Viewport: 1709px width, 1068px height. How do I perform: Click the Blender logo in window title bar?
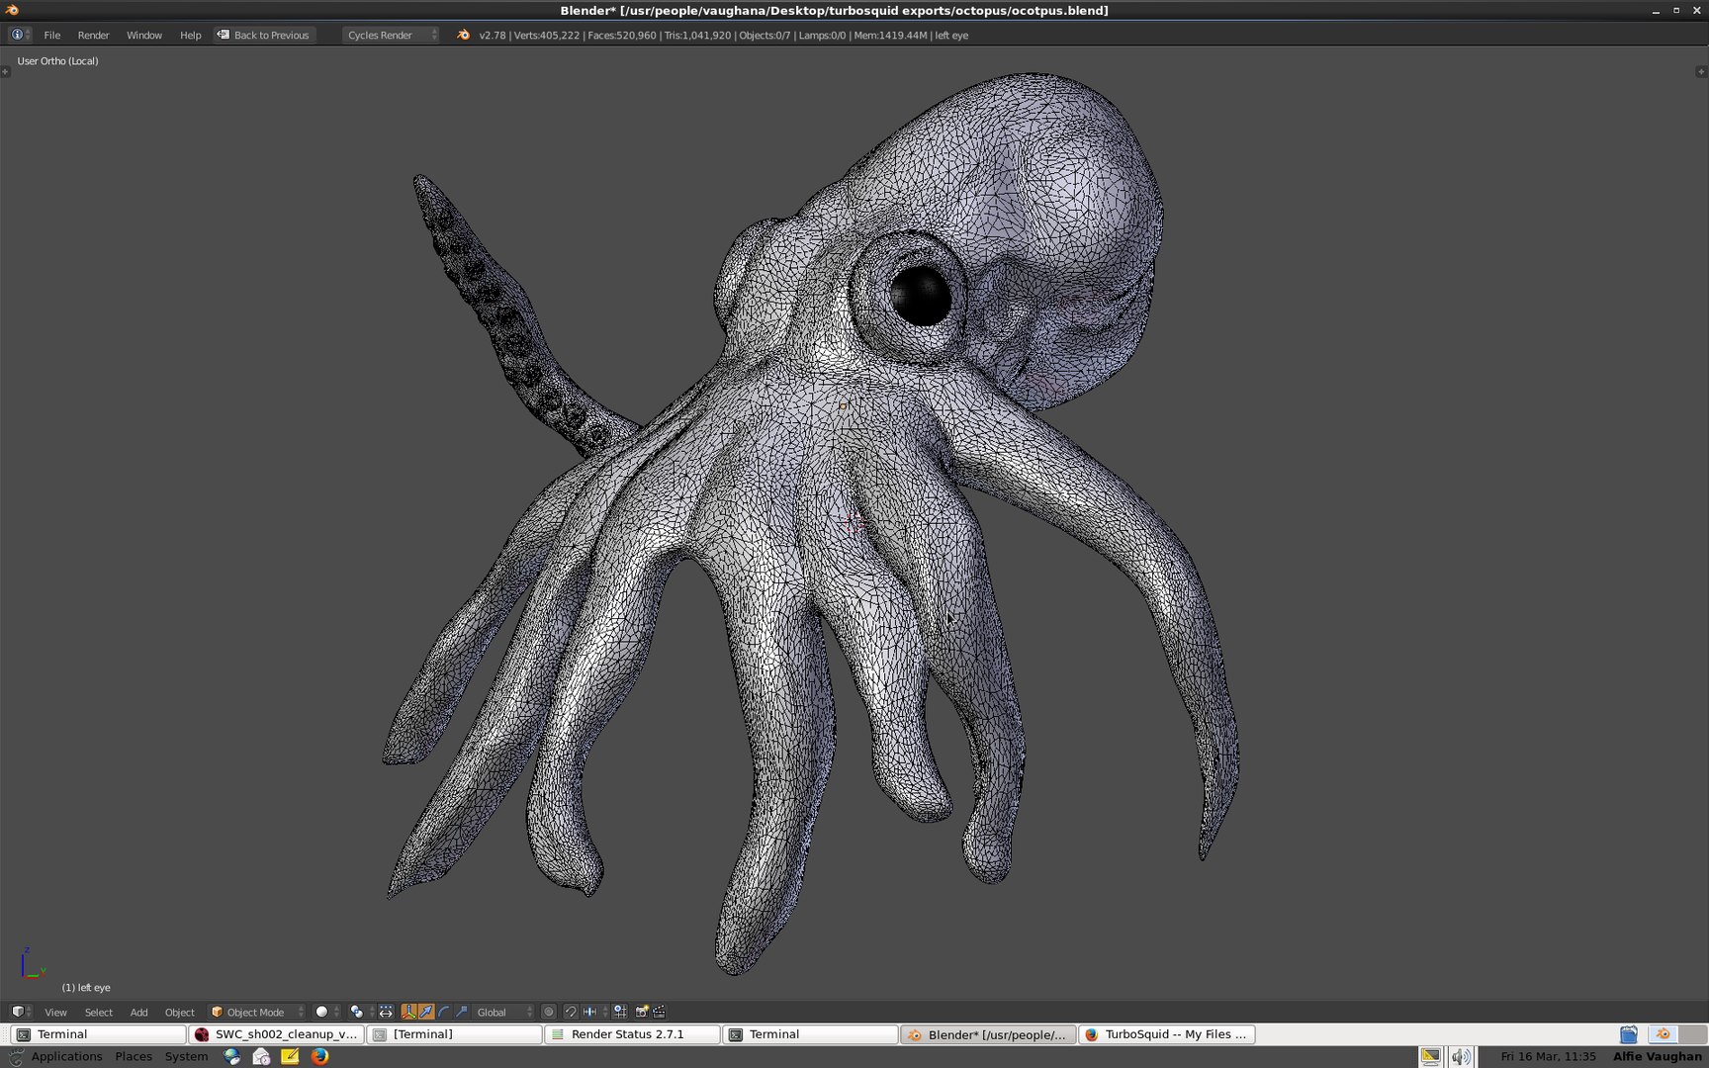point(12,10)
